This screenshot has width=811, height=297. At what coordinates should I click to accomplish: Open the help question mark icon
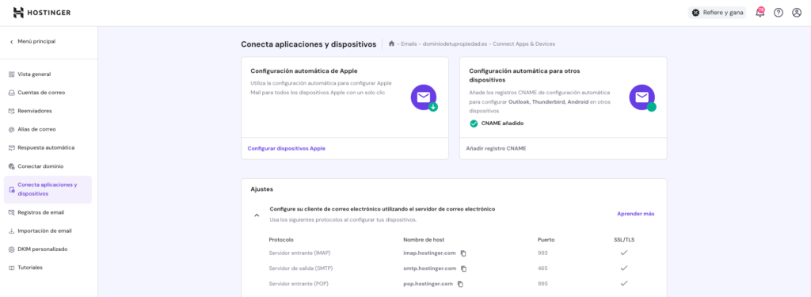point(778,13)
